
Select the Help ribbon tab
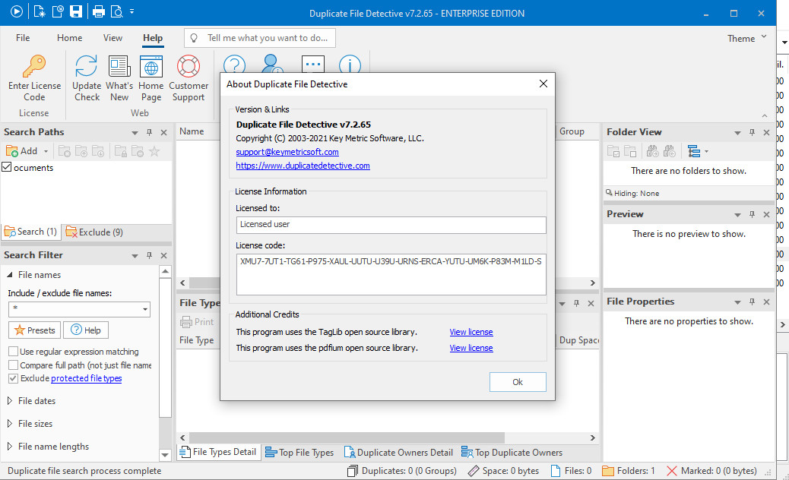pos(153,38)
